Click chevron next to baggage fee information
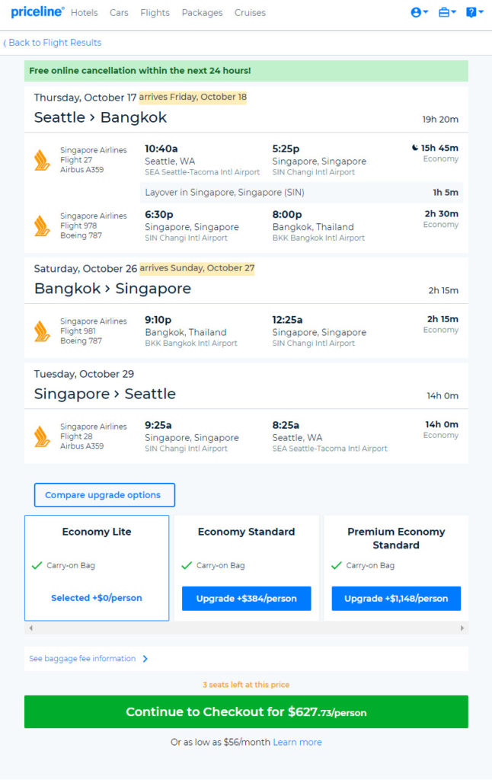Image resolution: width=492 pixels, height=780 pixels. point(145,659)
